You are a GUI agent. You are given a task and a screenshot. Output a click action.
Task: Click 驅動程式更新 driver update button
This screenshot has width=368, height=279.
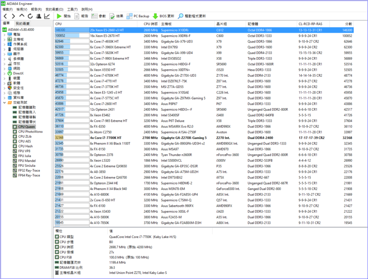click(192, 16)
